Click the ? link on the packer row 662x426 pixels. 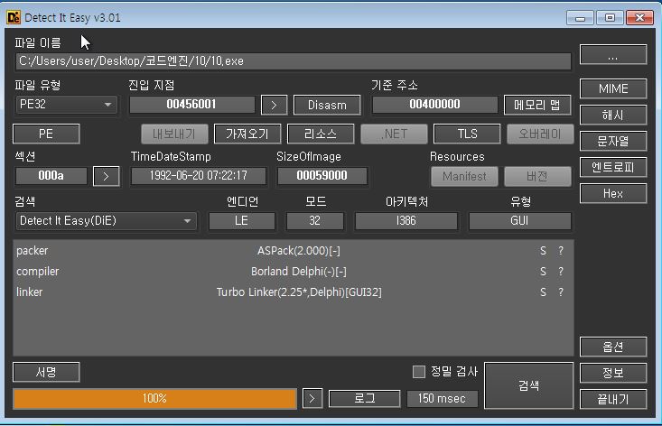click(561, 251)
